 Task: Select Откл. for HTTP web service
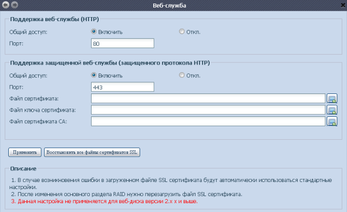click(x=181, y=32)
